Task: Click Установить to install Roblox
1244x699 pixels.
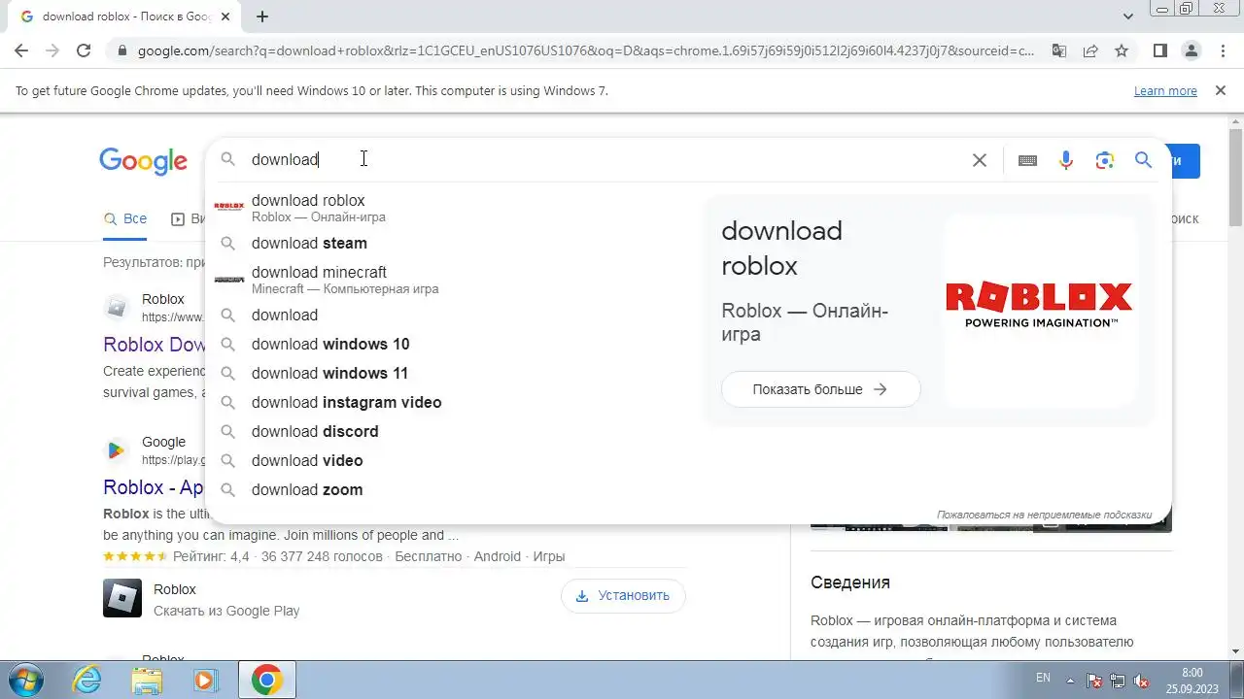Action: coord(623,596)
